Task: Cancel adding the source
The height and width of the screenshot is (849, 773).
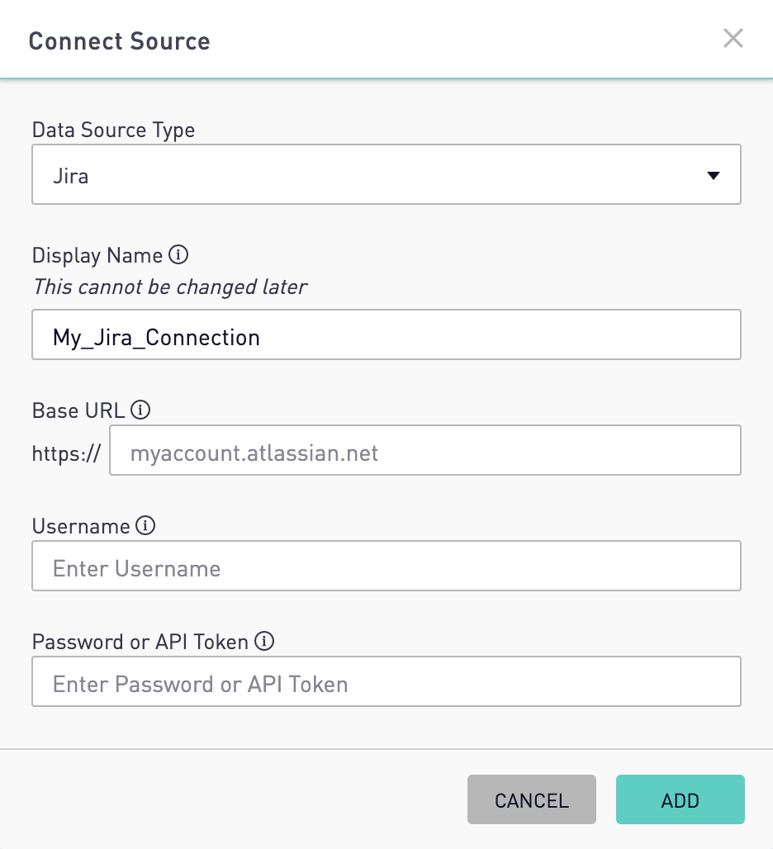Action: 532,799
